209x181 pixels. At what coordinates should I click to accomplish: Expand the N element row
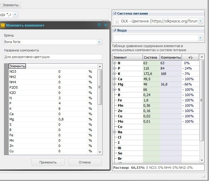(114, 63)
